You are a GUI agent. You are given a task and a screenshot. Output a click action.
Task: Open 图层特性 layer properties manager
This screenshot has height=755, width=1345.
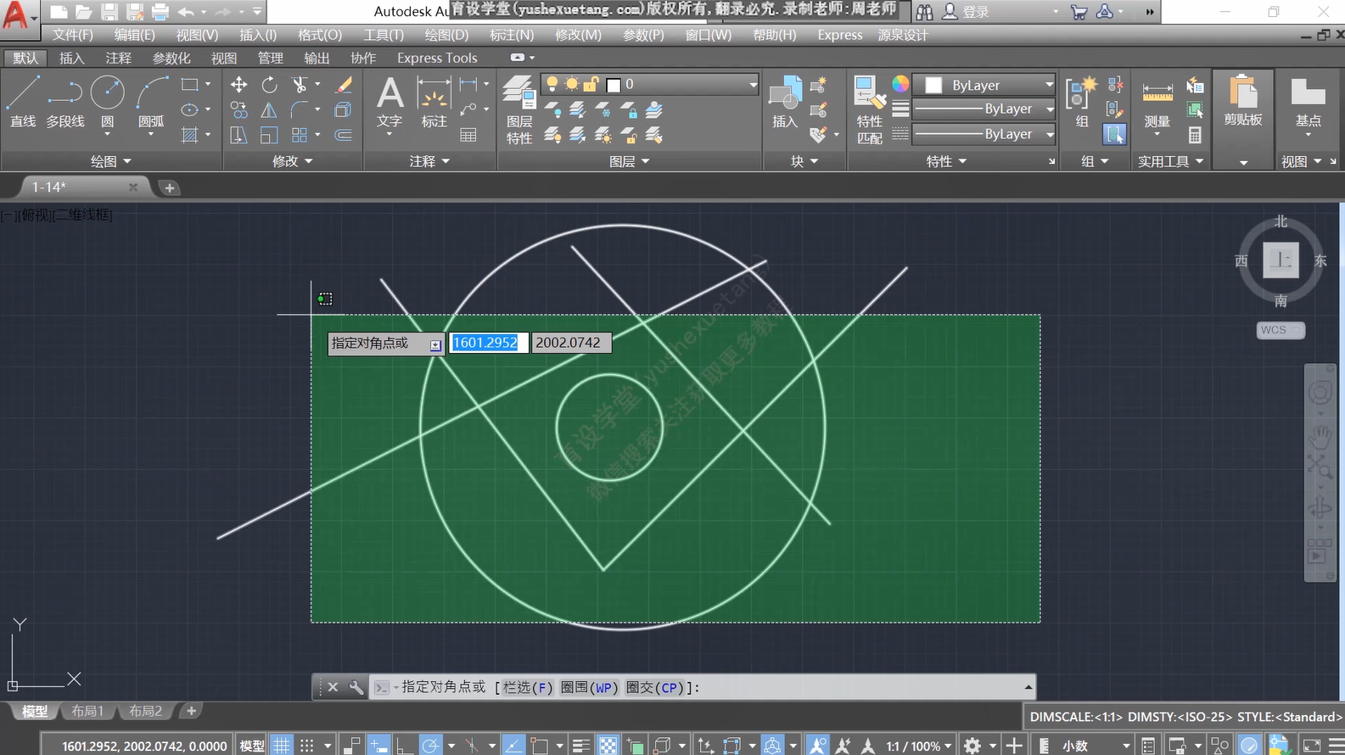pos(518,110)
